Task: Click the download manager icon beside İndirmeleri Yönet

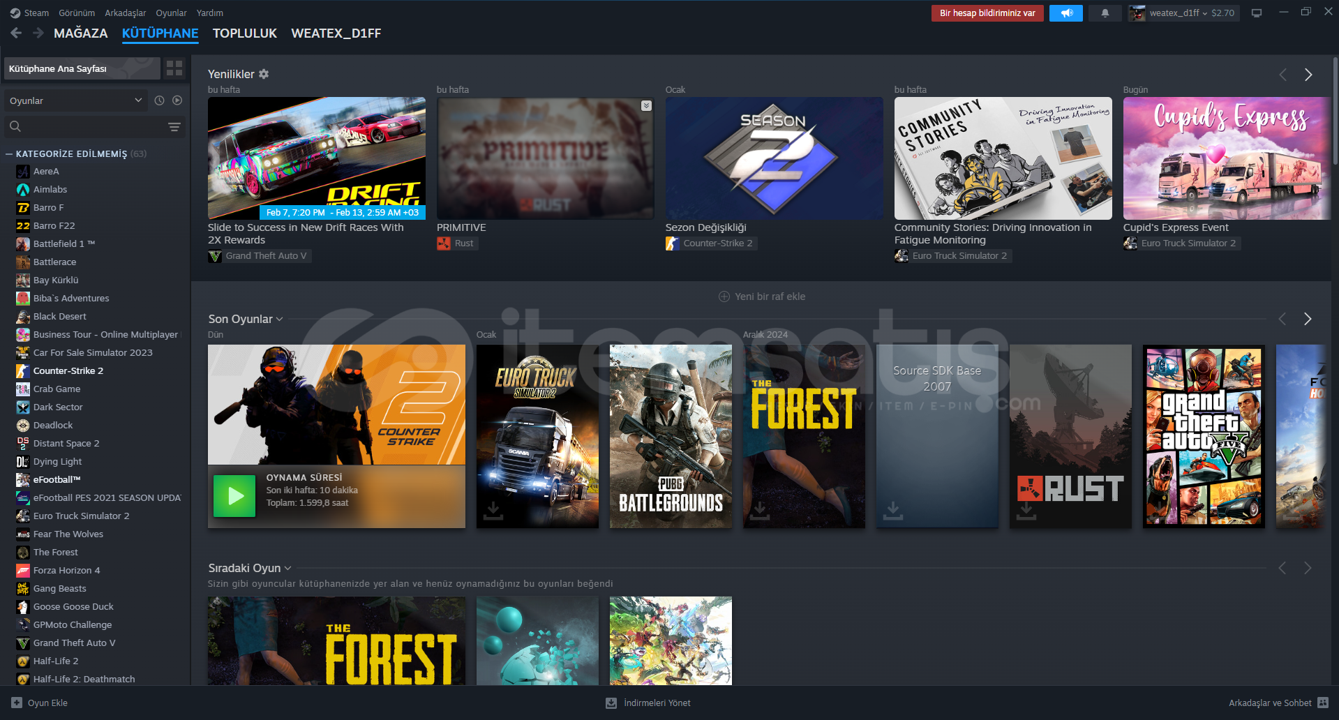Action: (611, 703)
